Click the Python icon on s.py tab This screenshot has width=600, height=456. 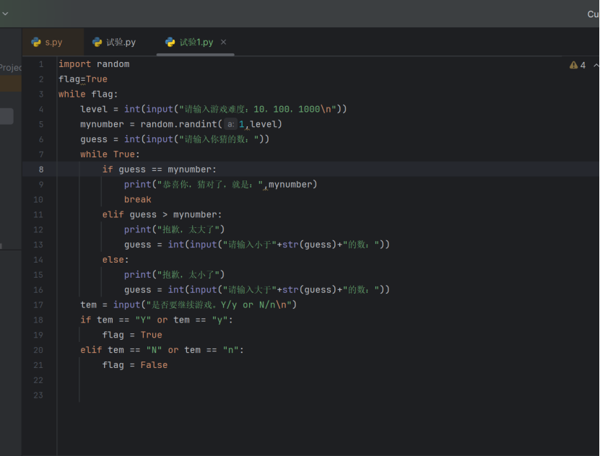coord(36,43)
